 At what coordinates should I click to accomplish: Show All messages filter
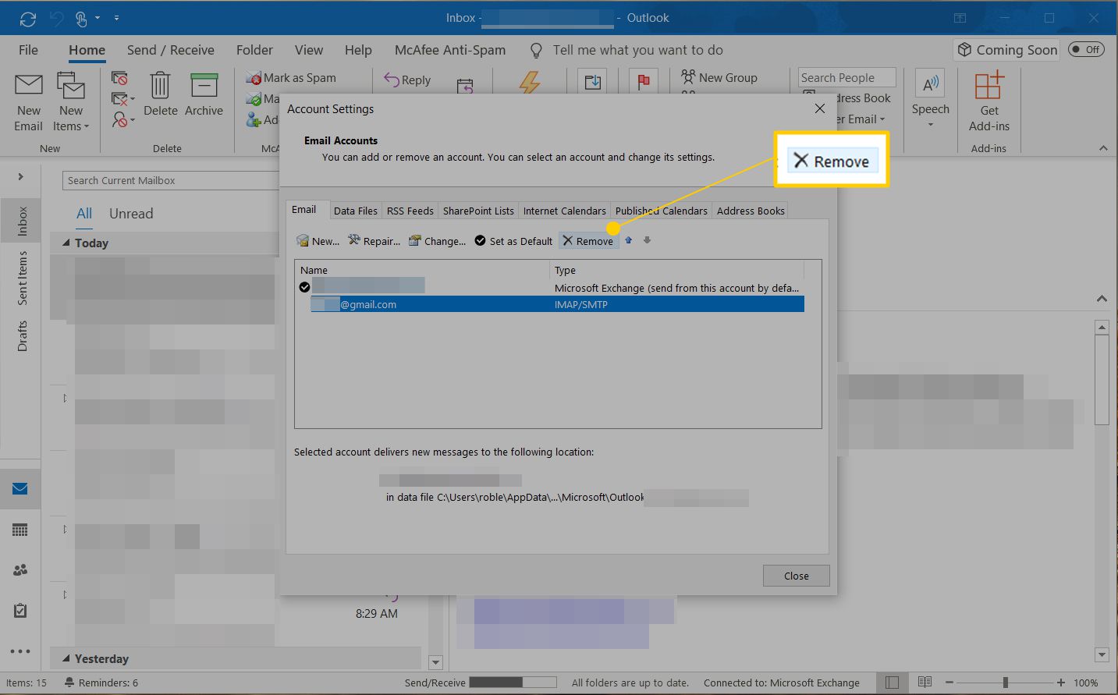coord(84,214)
